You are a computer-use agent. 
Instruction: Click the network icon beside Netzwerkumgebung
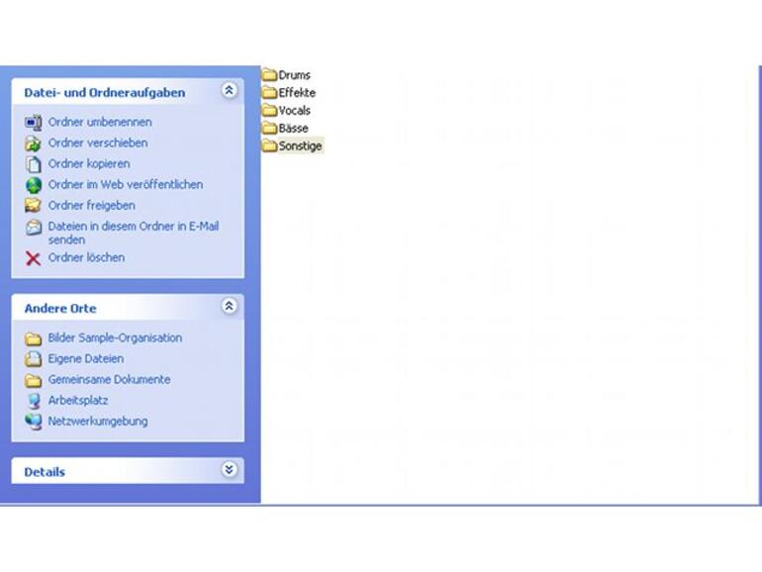(33, 422)
